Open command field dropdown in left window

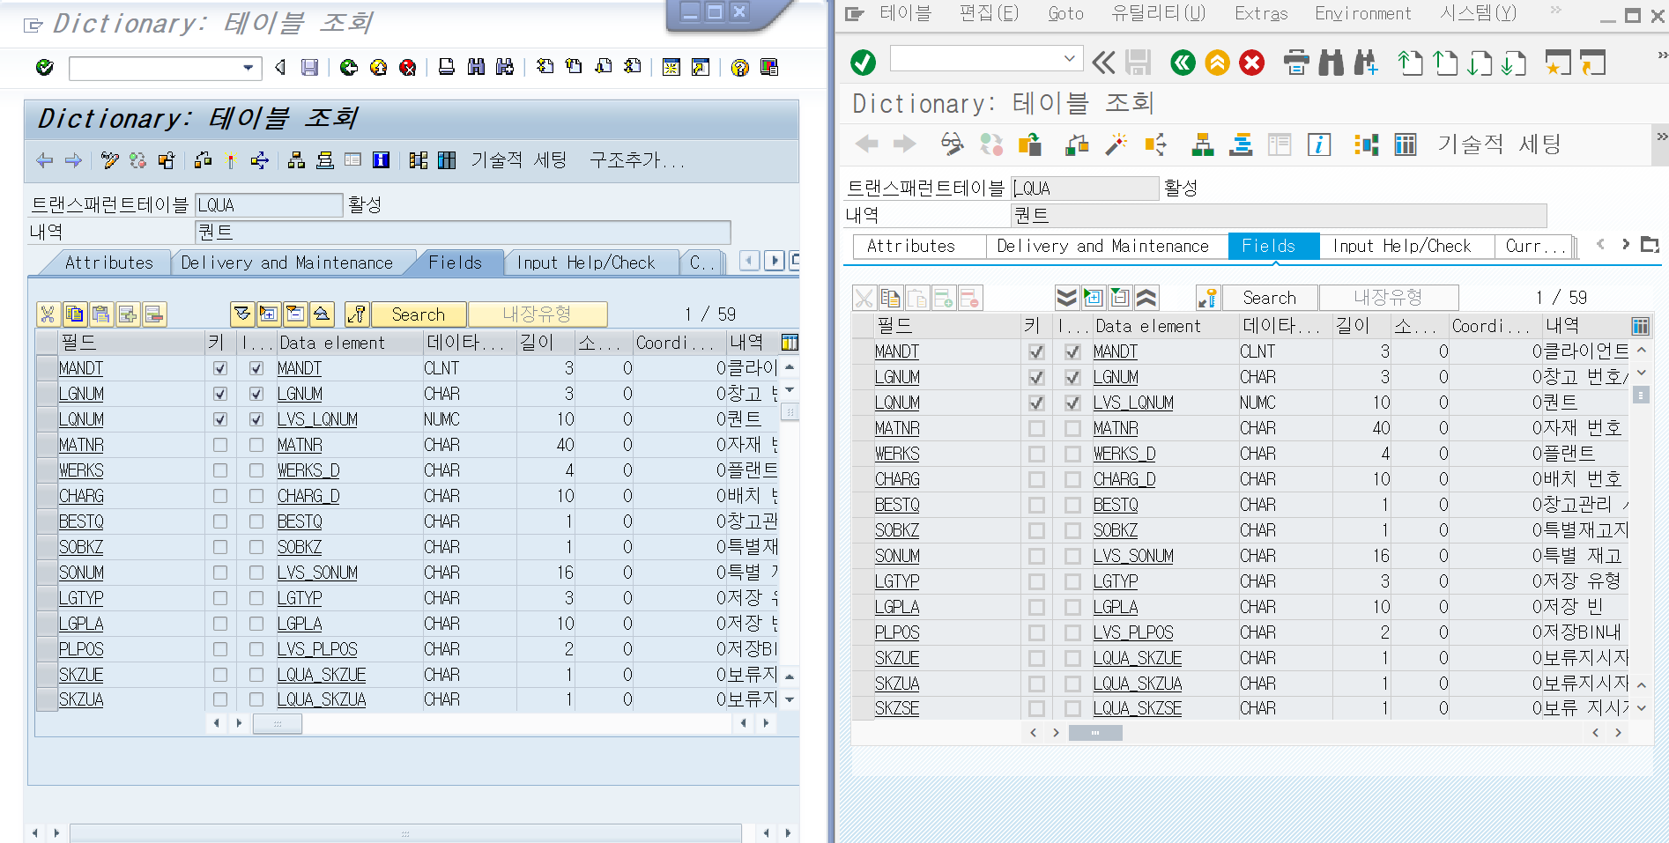248,67
